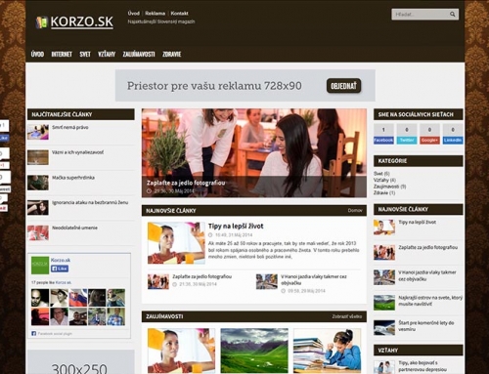
Task: Click the LinkedIn share counter button
Action: coord(453,134)
